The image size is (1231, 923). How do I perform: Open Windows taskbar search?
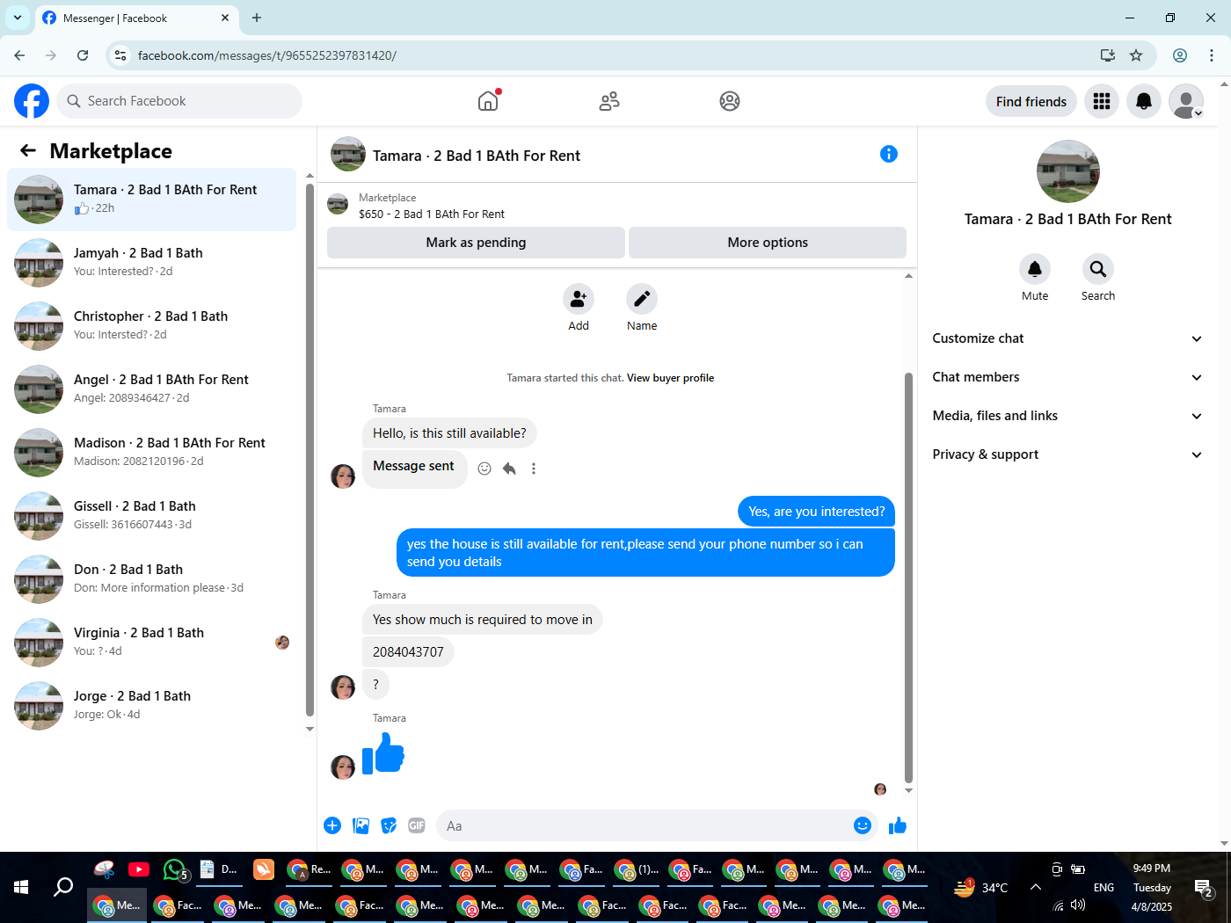tap(63, 888)
